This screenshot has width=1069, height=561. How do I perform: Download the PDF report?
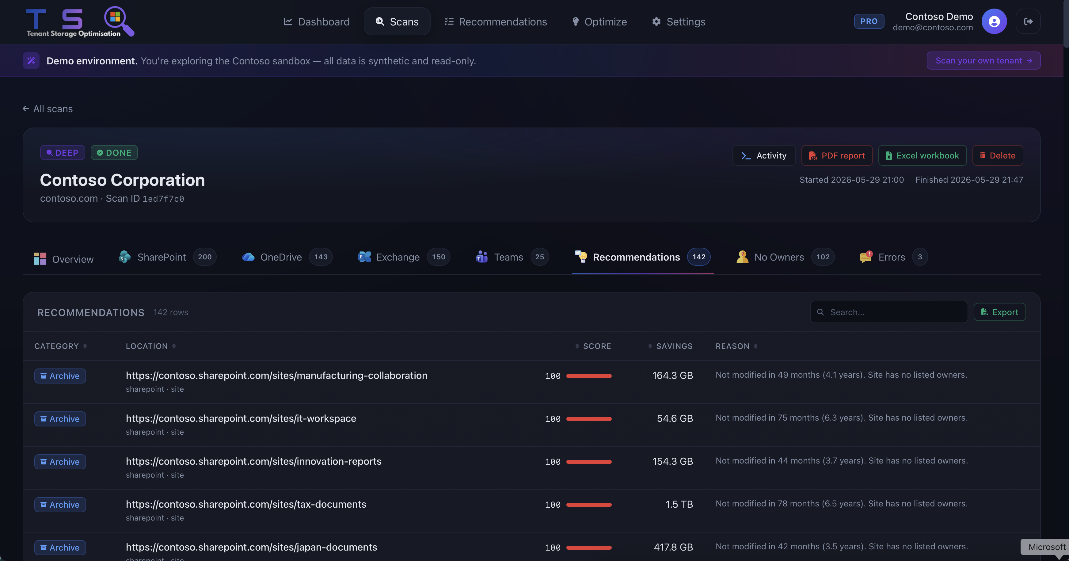837,156
